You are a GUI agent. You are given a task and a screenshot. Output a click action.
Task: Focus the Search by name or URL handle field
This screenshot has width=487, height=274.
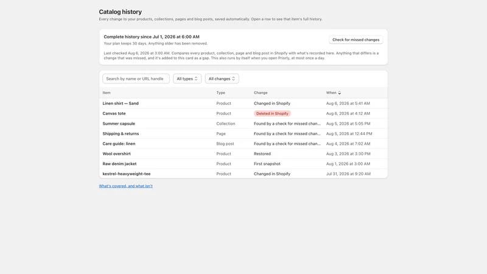click(x=136, y=79)
